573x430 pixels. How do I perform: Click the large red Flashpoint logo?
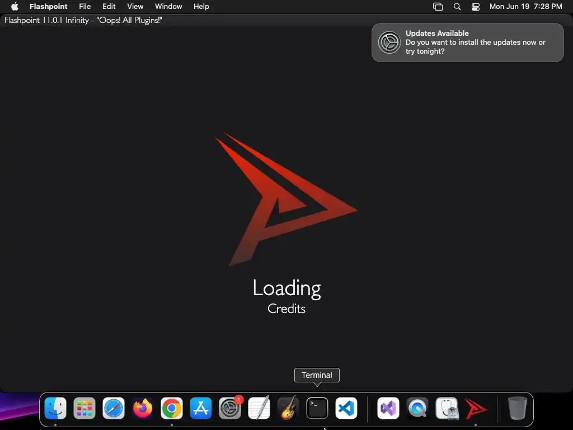[x=286, y=199]
